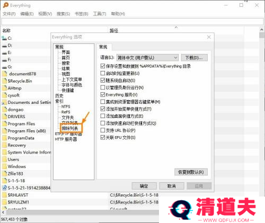Close the Everything 选项 dialog

pyautogui.click(x=209, y=37)
